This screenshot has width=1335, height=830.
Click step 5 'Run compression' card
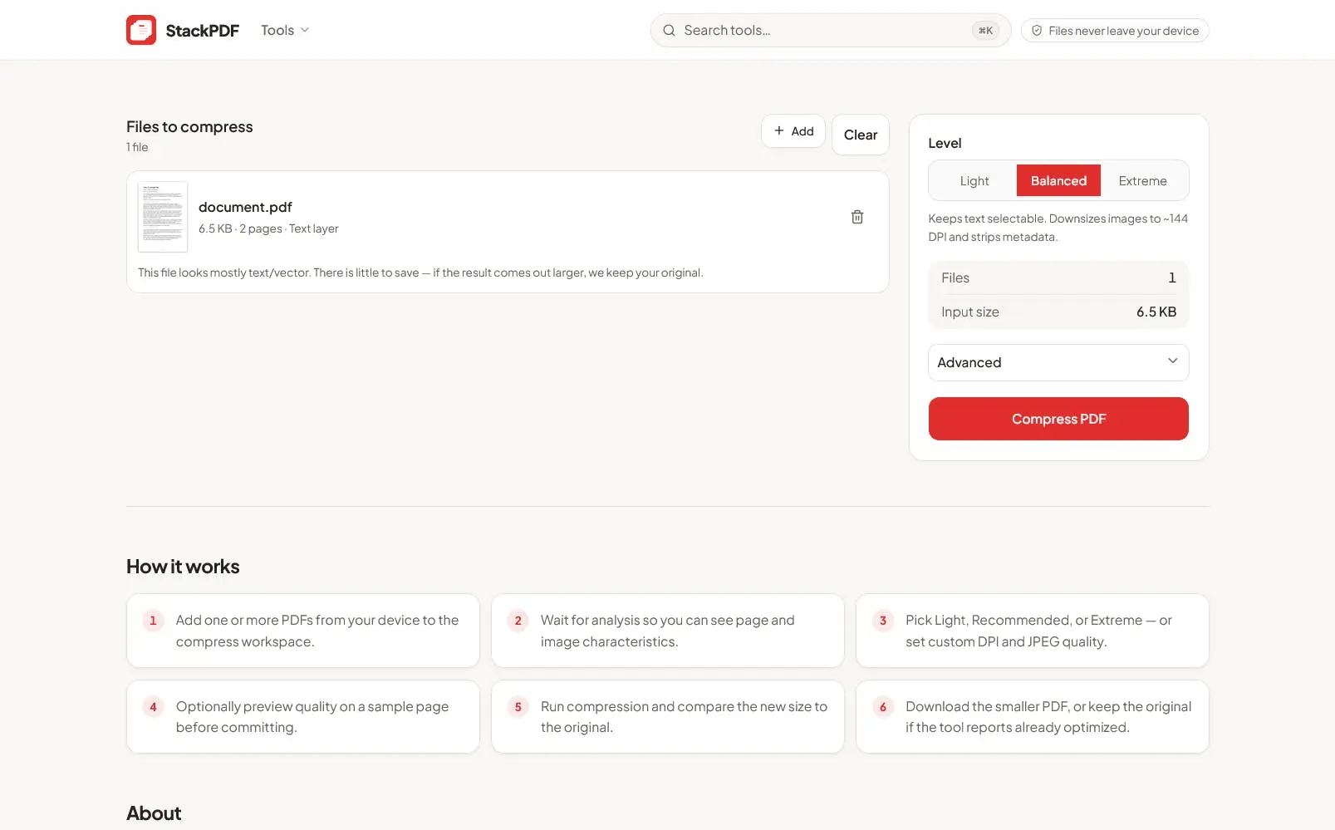point(668,717)
